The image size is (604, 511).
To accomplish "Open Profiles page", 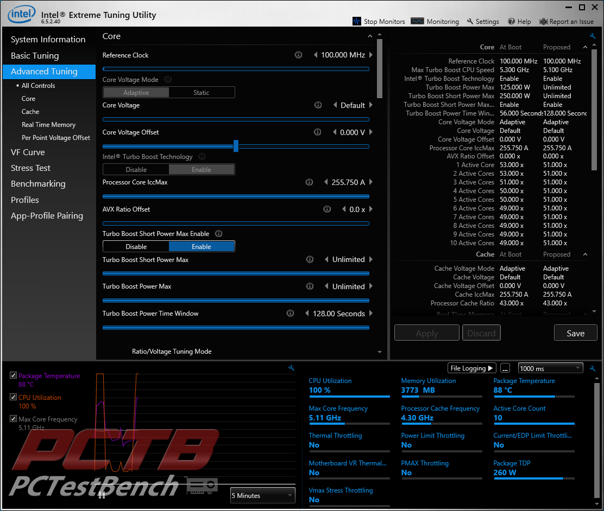I will coord(24,200).
